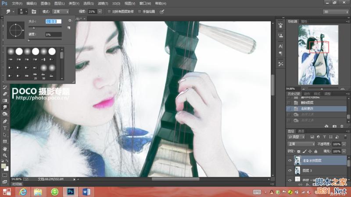Viewport: 351px width, 197px height.
Task: Open the brush panel folder icon in options bar
Action: 34,12
